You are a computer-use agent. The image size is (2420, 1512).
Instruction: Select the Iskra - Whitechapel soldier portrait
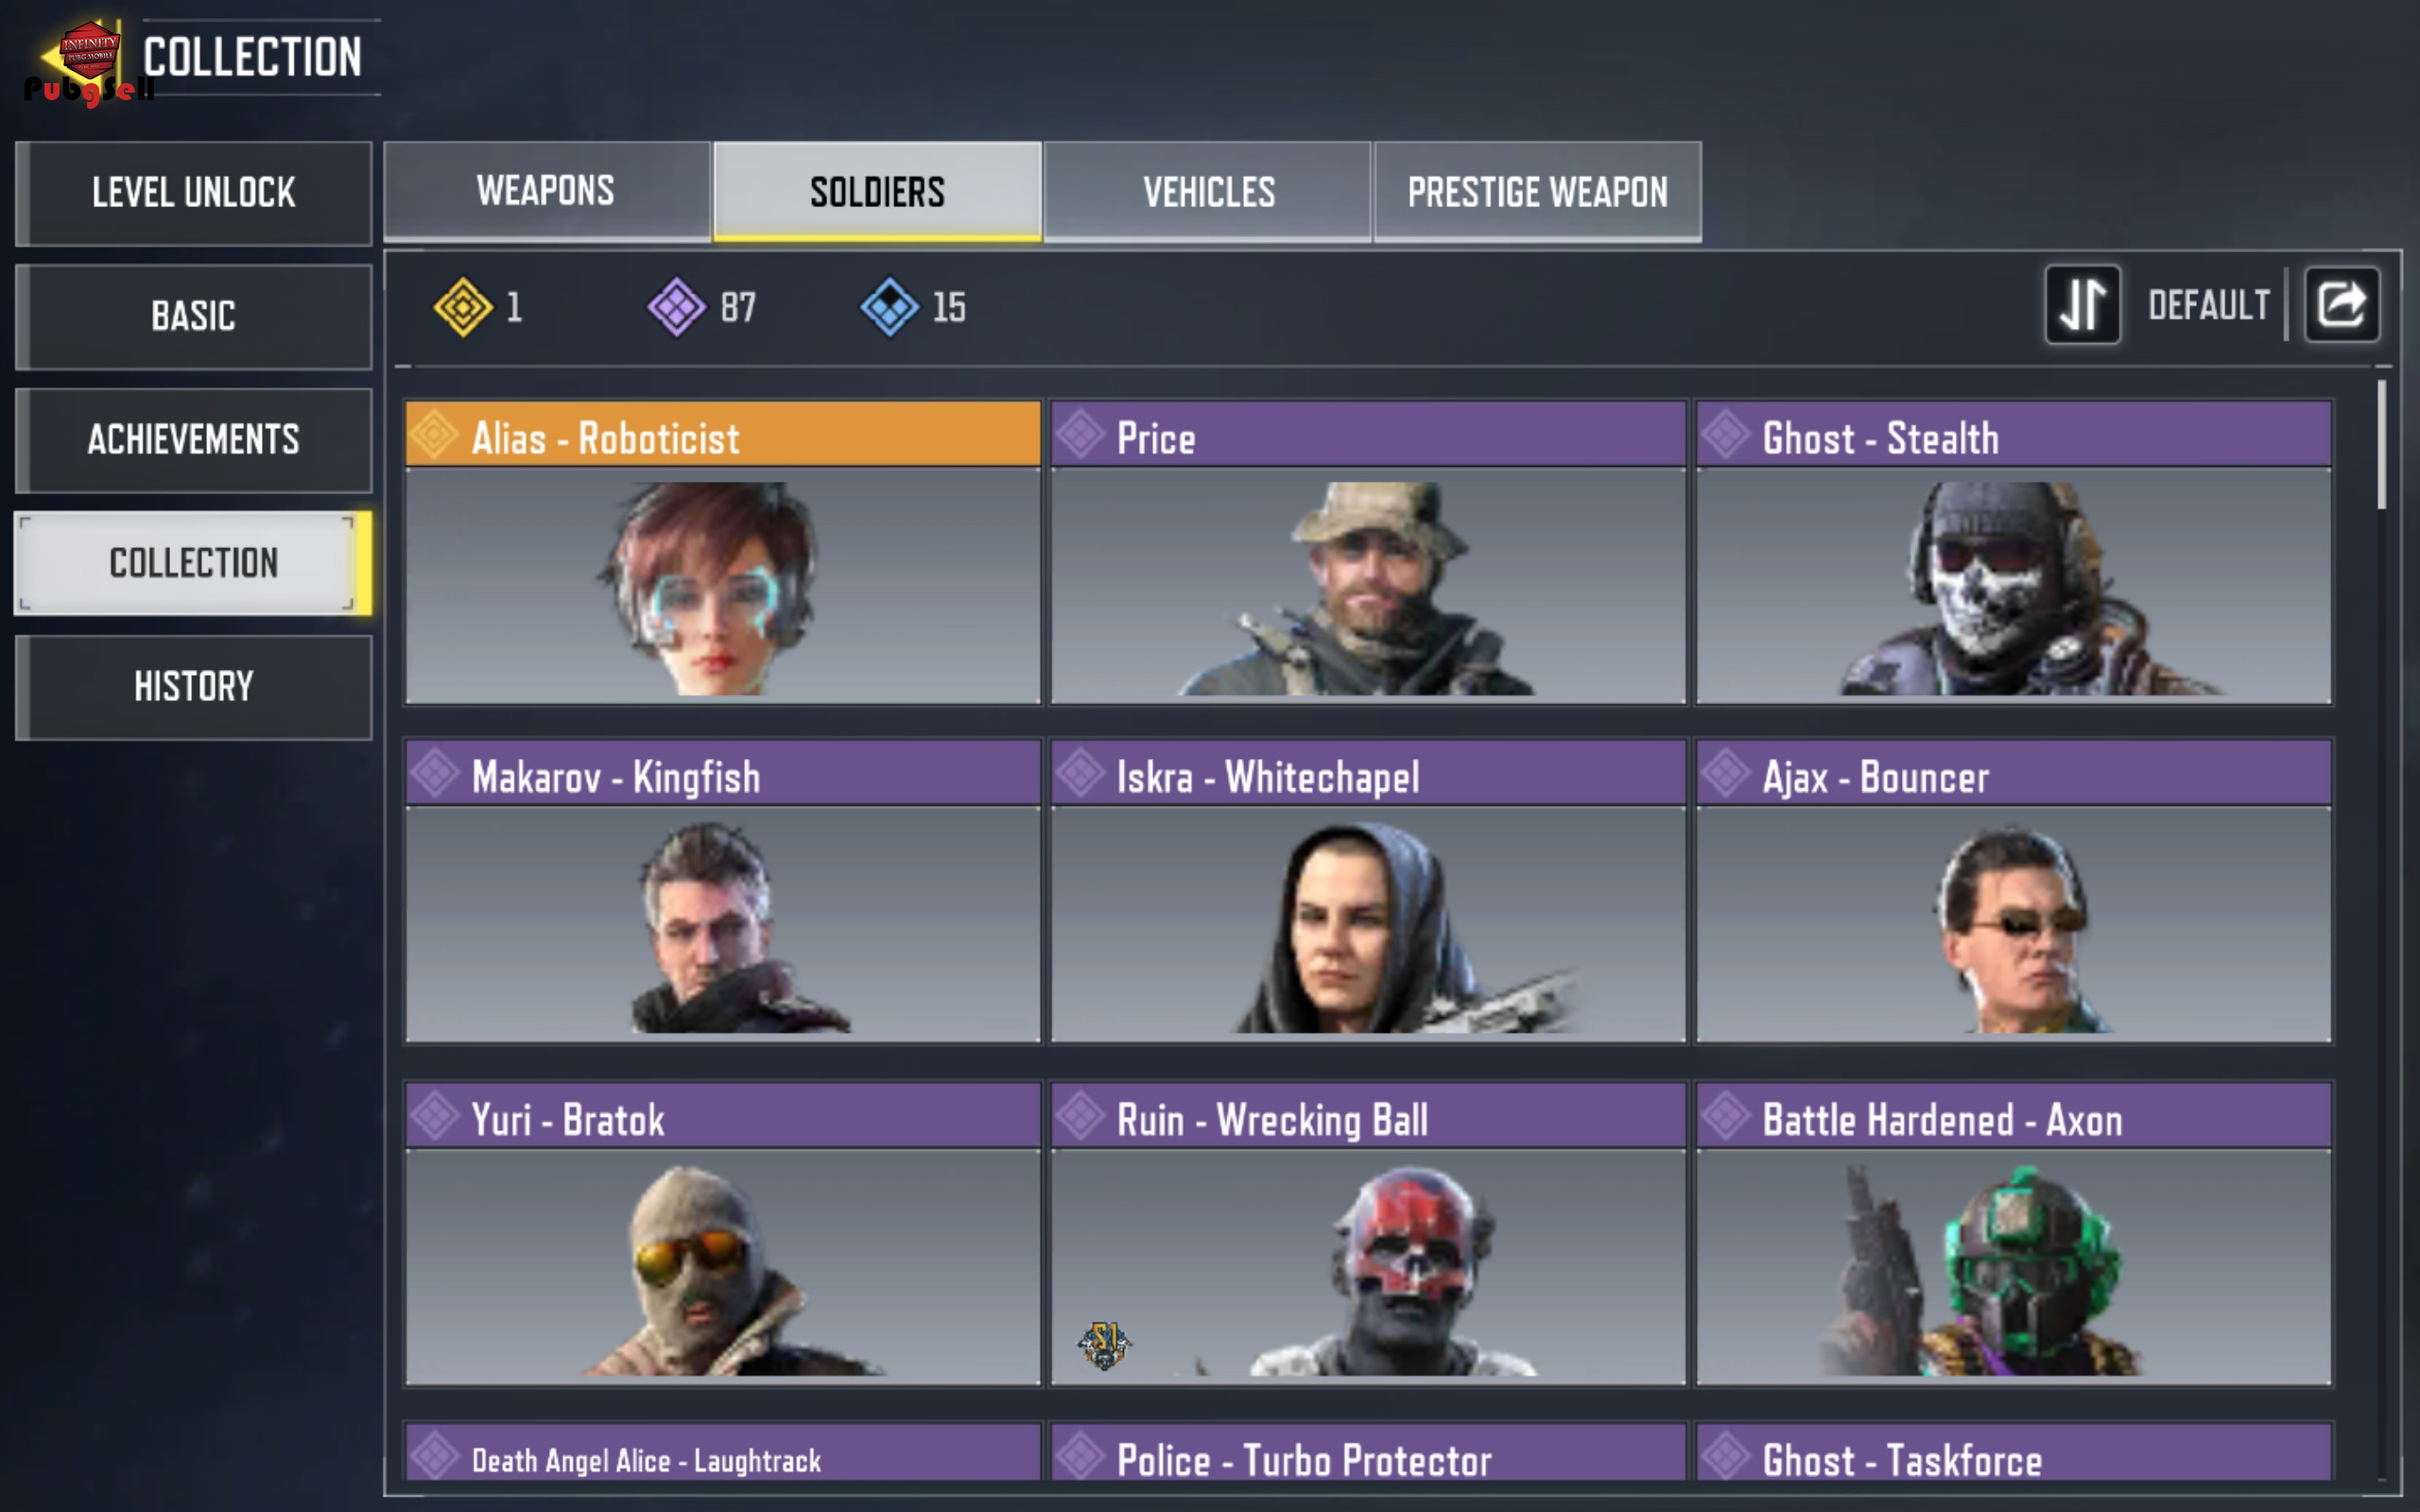tap(1368, 925)
